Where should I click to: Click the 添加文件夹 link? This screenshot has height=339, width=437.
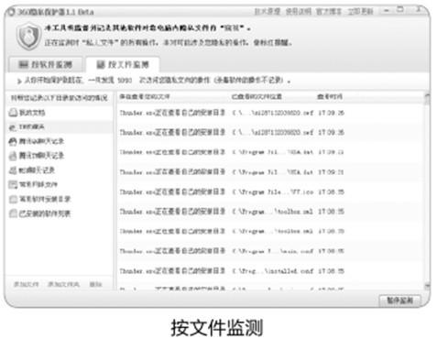[63, 284]
